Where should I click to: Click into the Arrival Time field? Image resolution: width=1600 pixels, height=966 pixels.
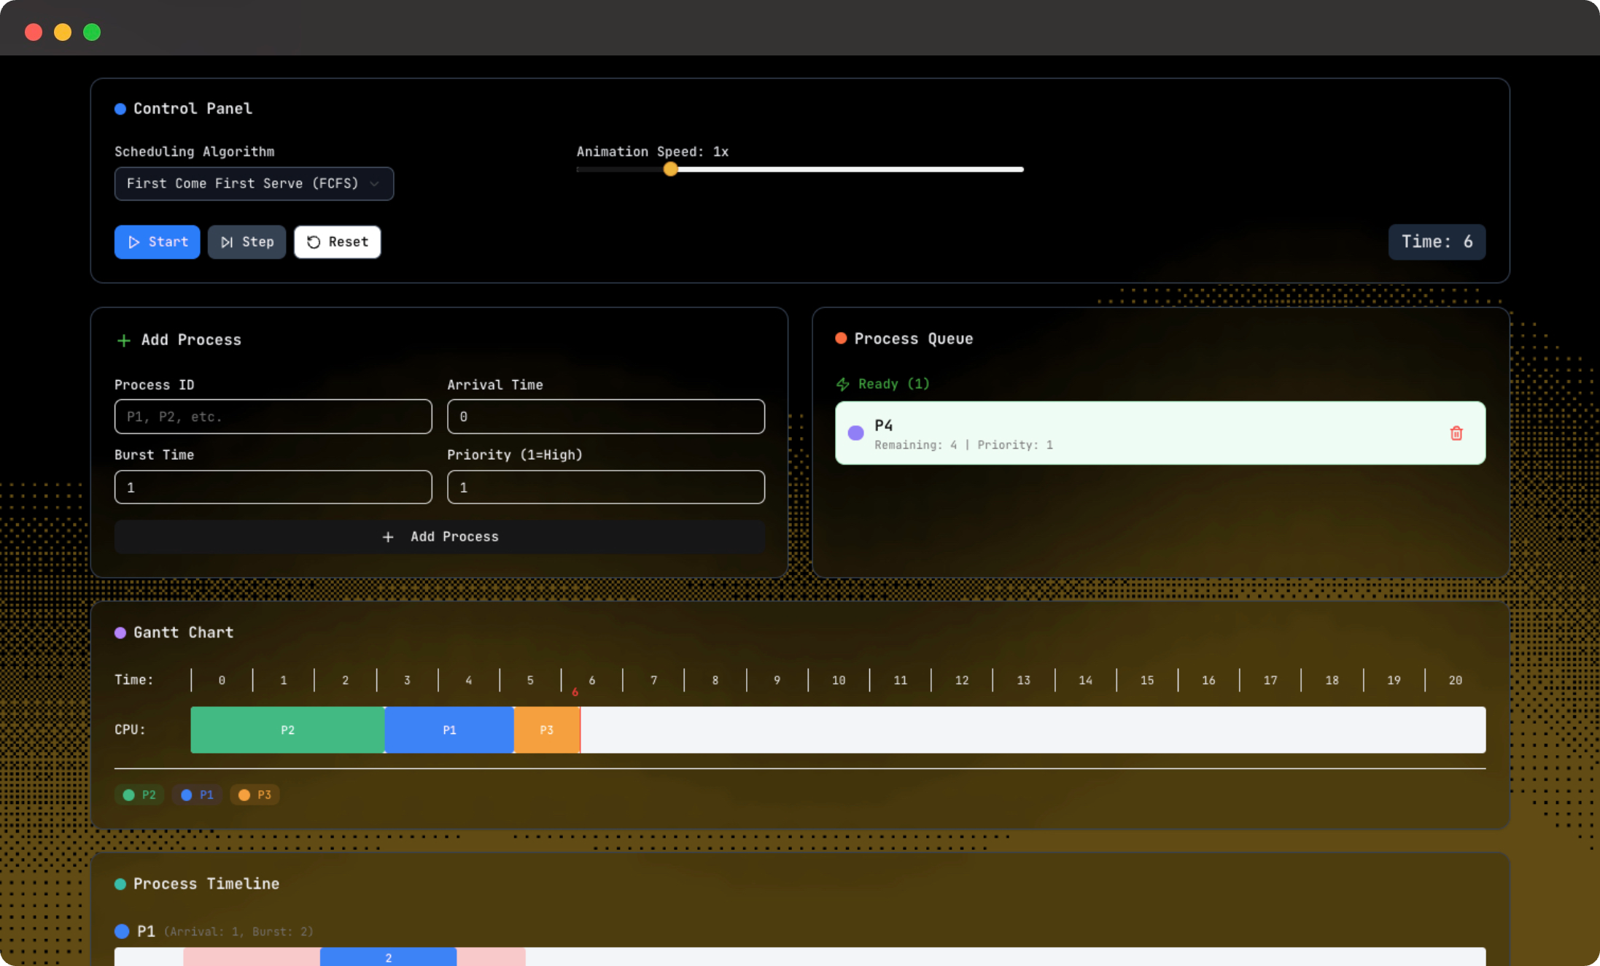(x=605, y=417)
